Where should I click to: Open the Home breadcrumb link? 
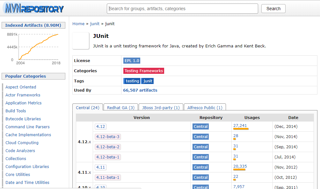78,24
